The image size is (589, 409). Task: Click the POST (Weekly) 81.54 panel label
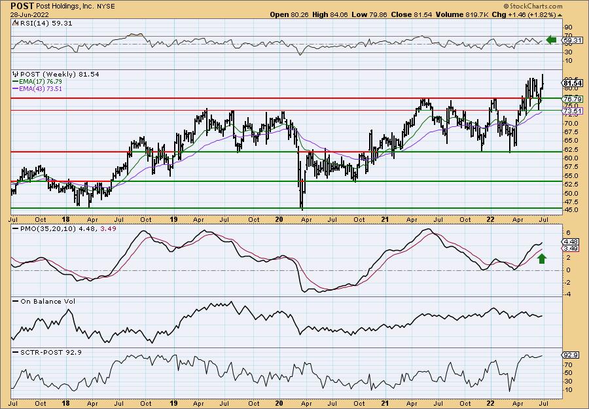pyautogui.click(x=60, y=75)
